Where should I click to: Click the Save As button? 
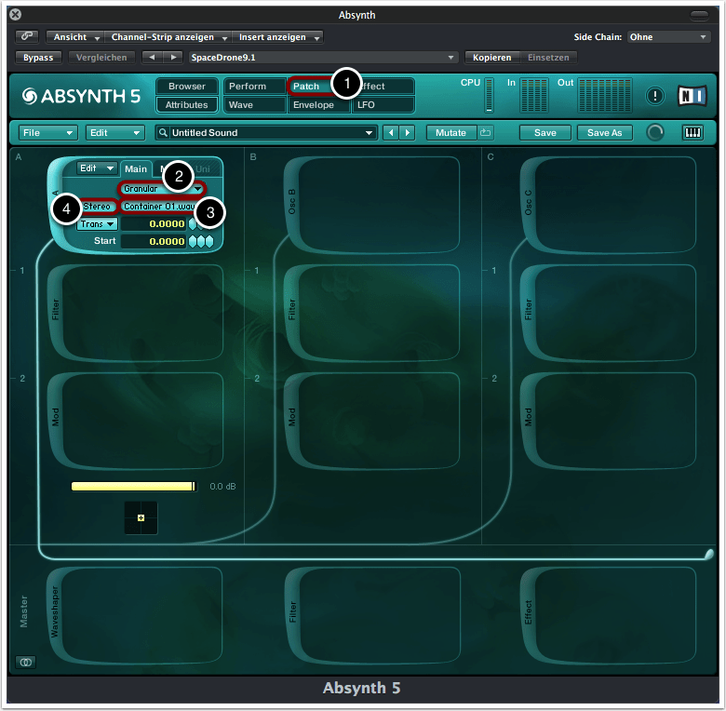(604, 133)
